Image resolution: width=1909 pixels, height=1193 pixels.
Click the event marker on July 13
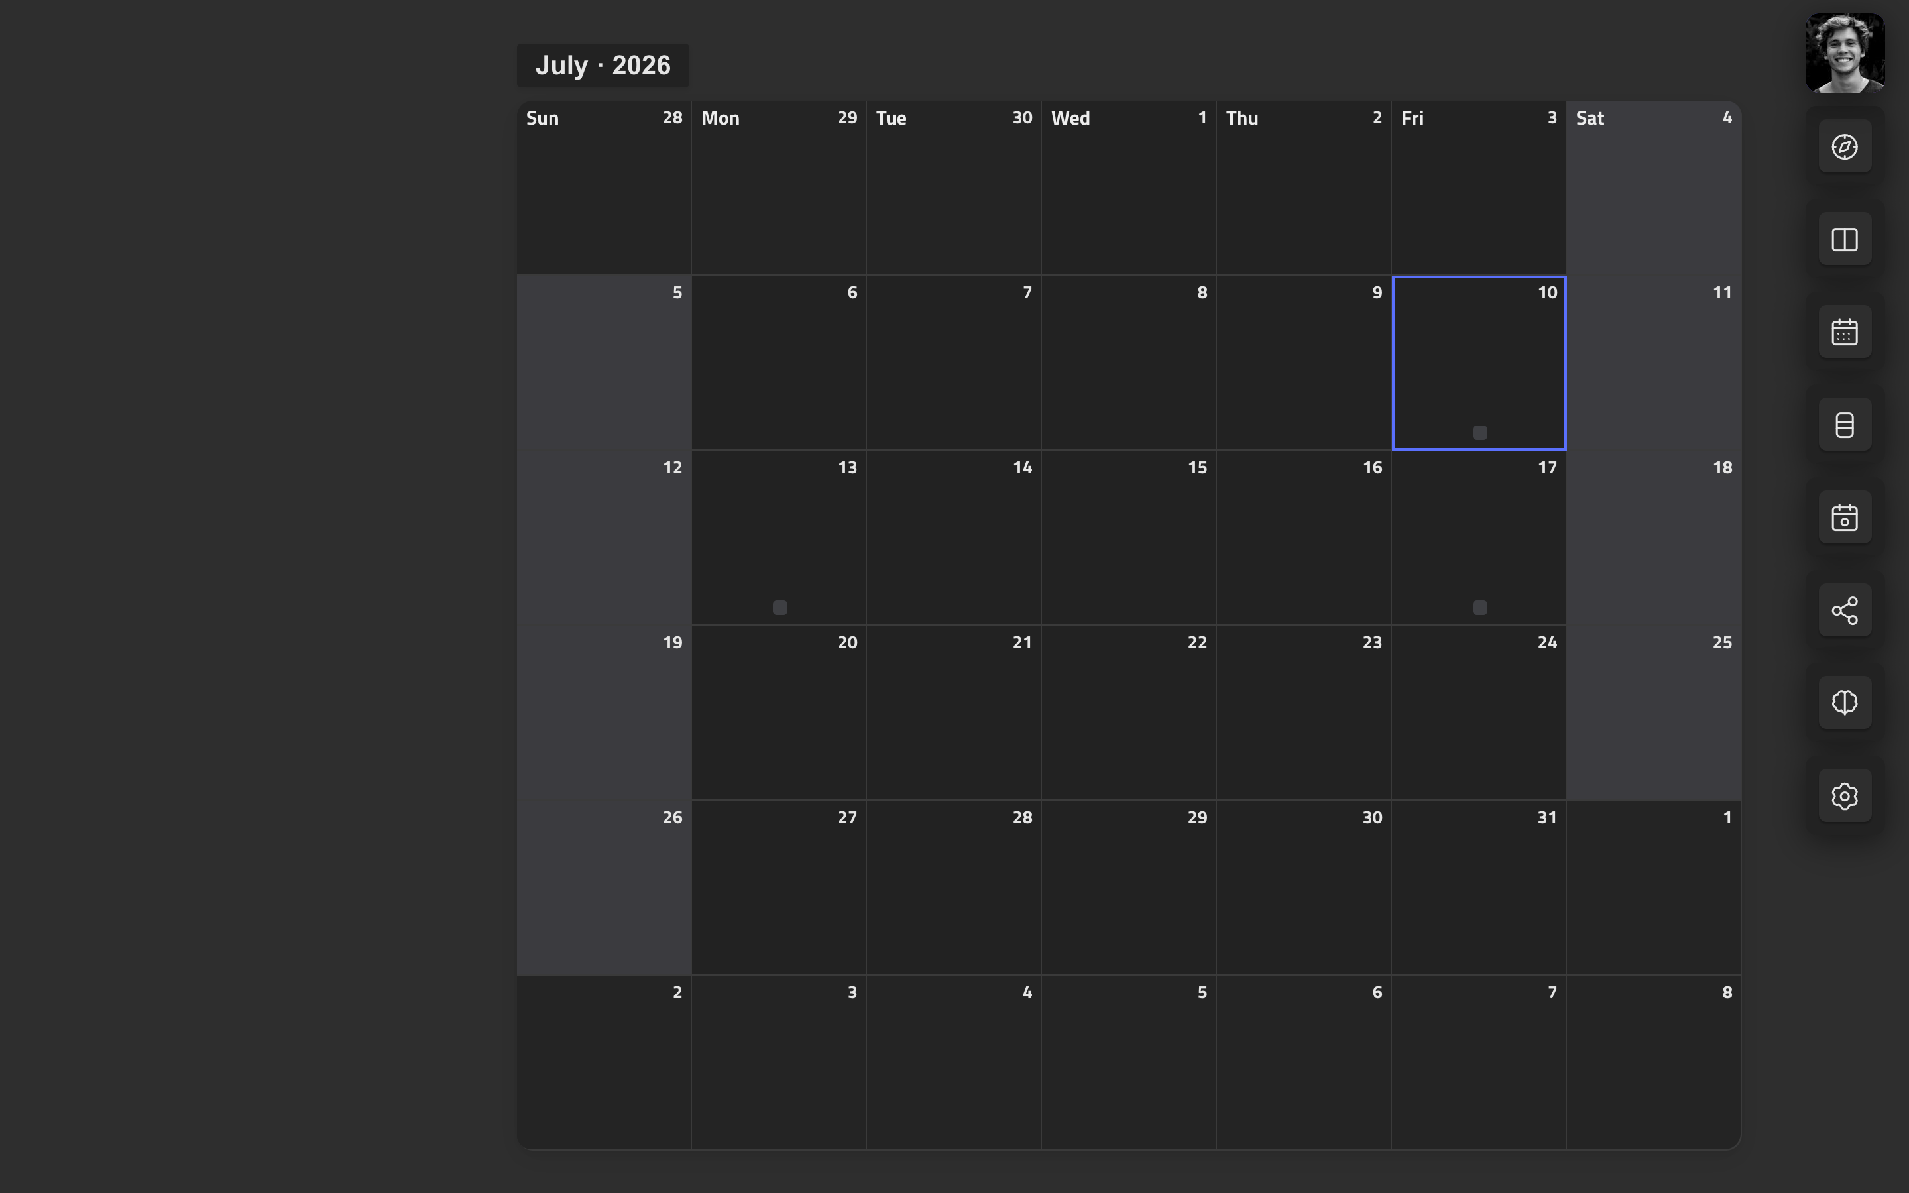click(780, 608)
